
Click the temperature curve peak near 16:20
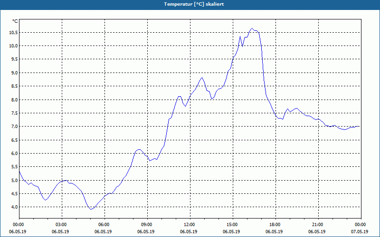click(x=252, y=28)
